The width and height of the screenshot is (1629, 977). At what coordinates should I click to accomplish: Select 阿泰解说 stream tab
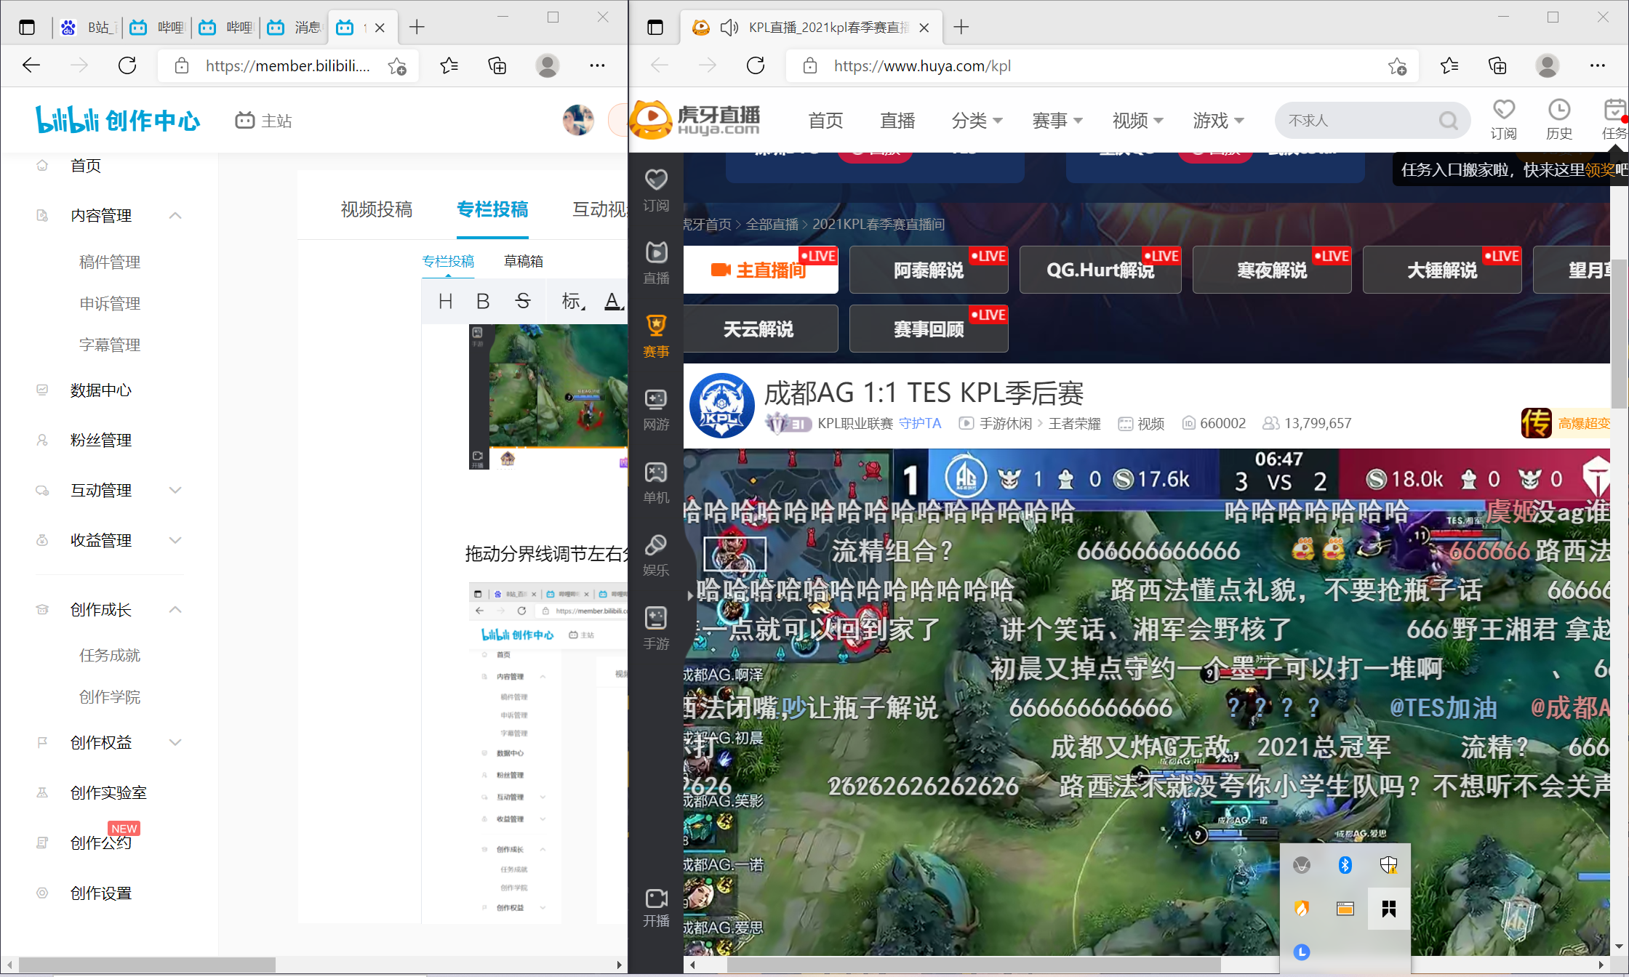[929, 270]
